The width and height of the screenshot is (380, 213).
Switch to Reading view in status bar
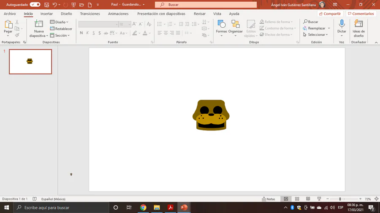tap(308, 199)
